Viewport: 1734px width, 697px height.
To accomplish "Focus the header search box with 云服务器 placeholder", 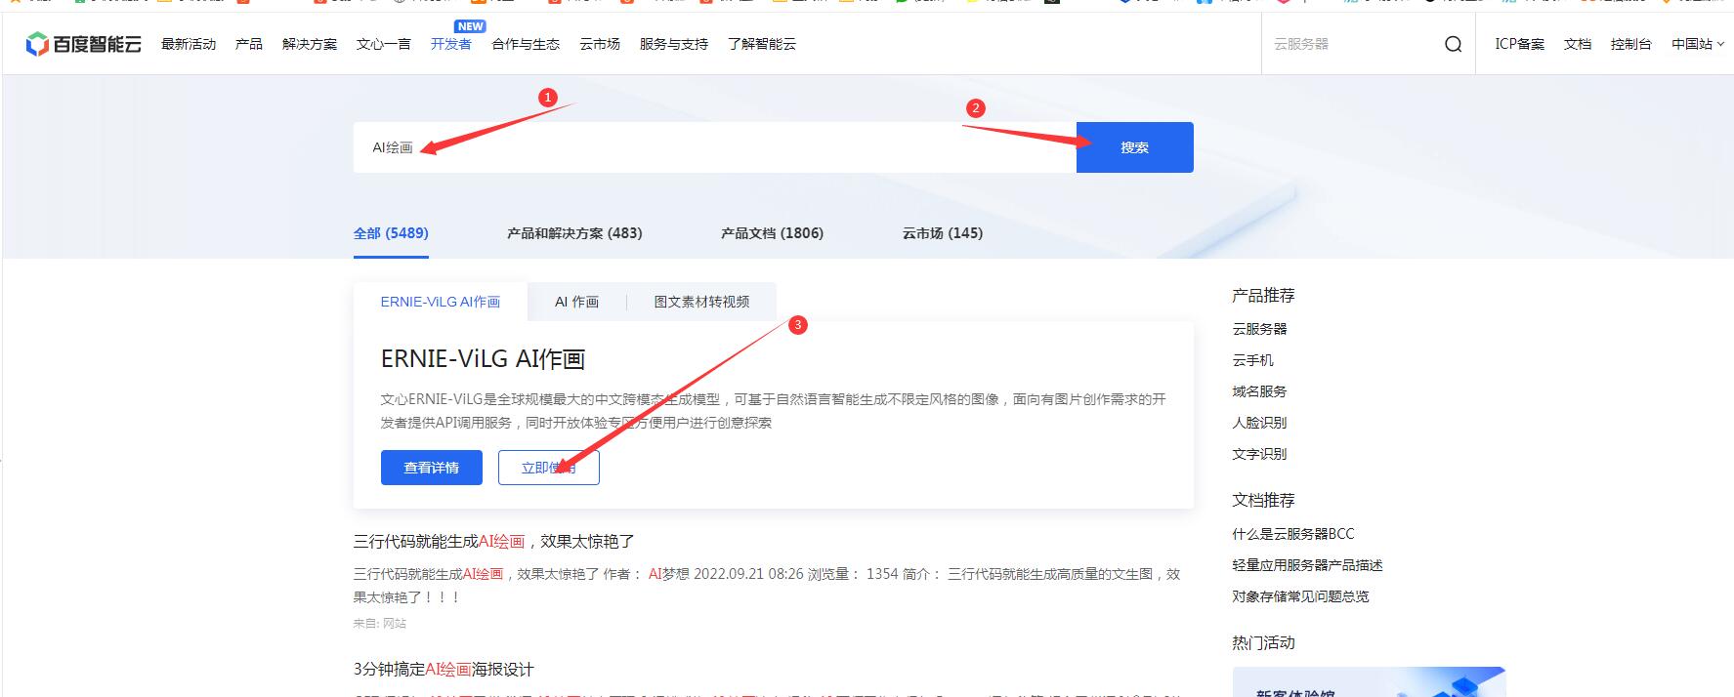I will pos(1353,44).
